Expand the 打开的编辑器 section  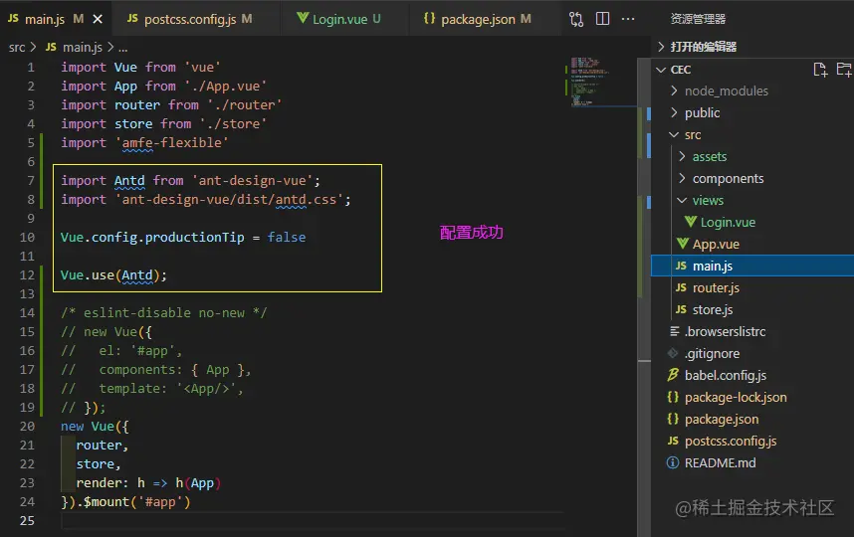[x=703, y=47]
